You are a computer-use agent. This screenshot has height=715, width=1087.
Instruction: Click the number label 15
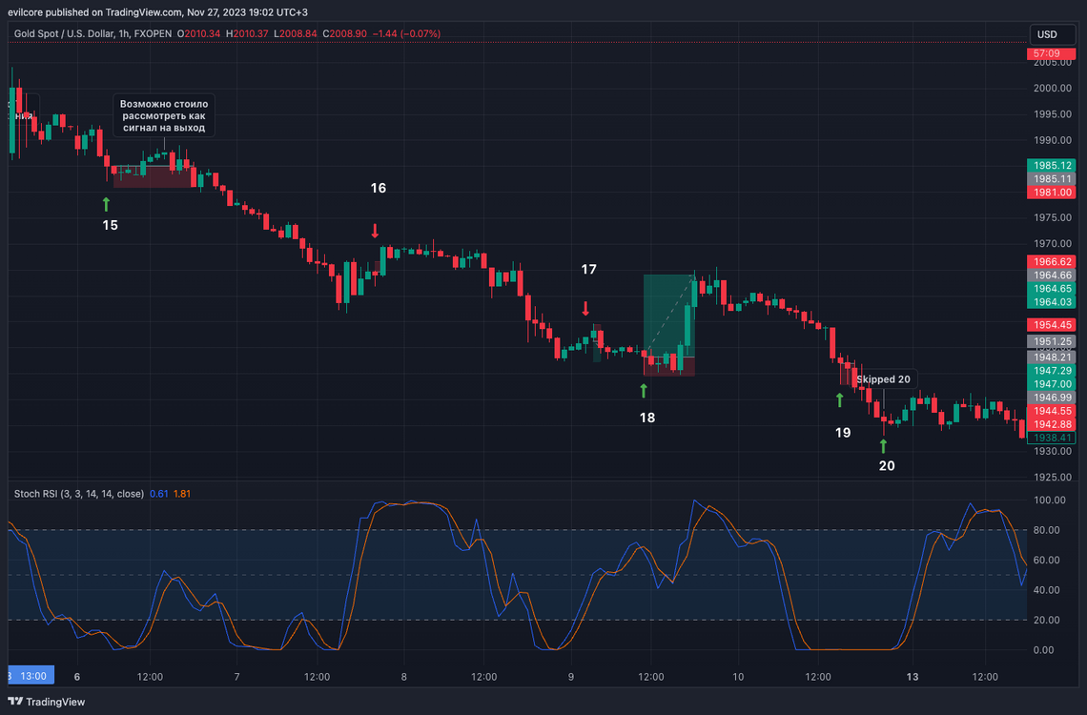(x=111, y=225)
